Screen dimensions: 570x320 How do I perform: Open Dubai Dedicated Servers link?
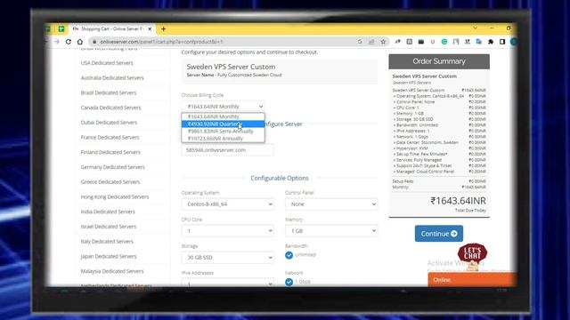[109, 123]
